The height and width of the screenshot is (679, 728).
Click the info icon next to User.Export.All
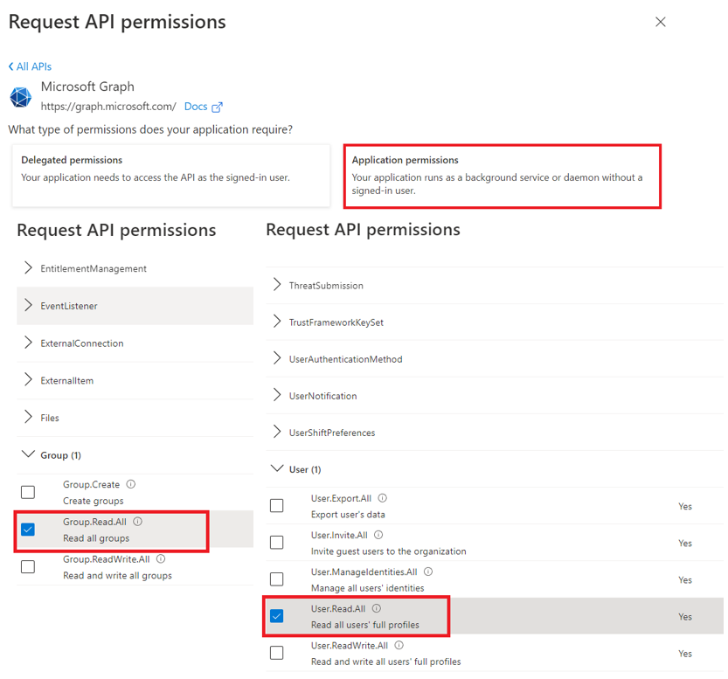(382, 498)
